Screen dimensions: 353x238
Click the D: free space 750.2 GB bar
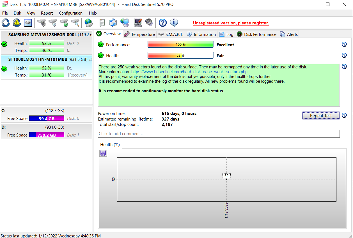click(x=47, y=135)
